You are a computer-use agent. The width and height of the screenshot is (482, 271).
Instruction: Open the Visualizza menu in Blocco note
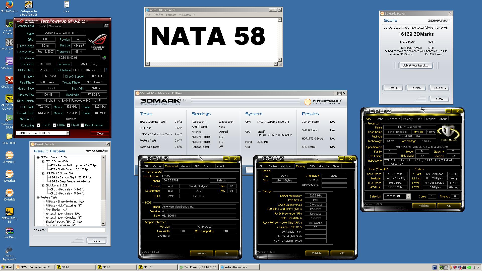pyautogui.click(x=185, y=15)
